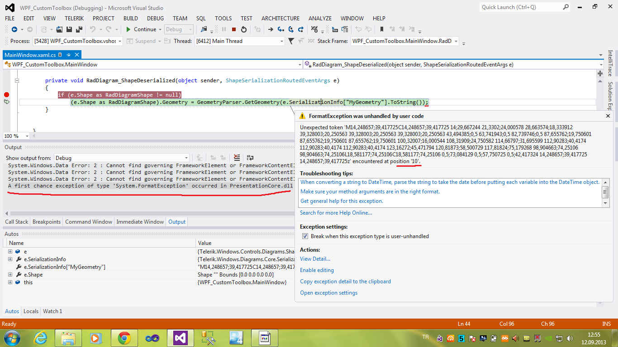Open the TELERIK menu
This screenshot has width=618, height=347.
click(x=74, y=19)
